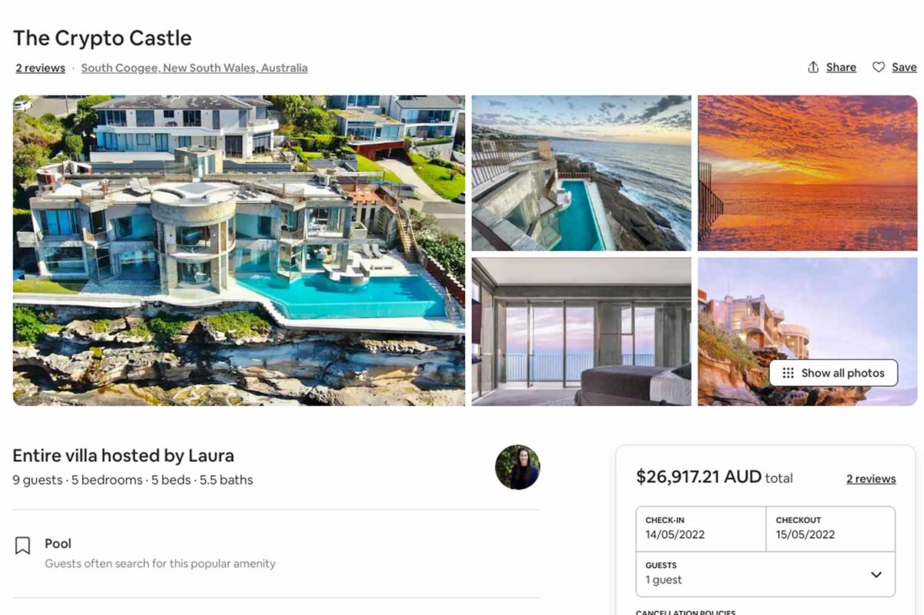Click the Save text link
Screen dimensions: 924x615
904,67
